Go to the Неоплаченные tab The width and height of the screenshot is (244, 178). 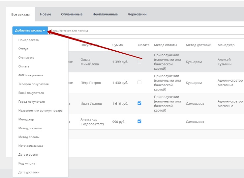[x=105, y=14]
